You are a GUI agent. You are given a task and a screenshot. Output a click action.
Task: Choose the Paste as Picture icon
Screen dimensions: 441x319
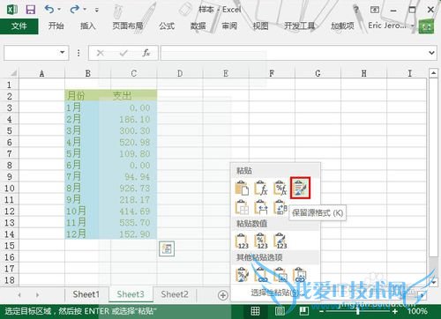280,275
